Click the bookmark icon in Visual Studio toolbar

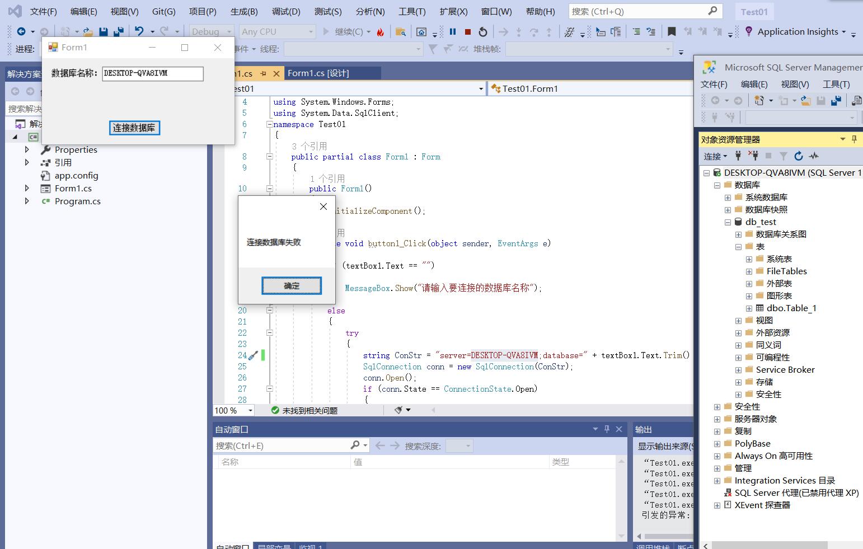[672, 32]
